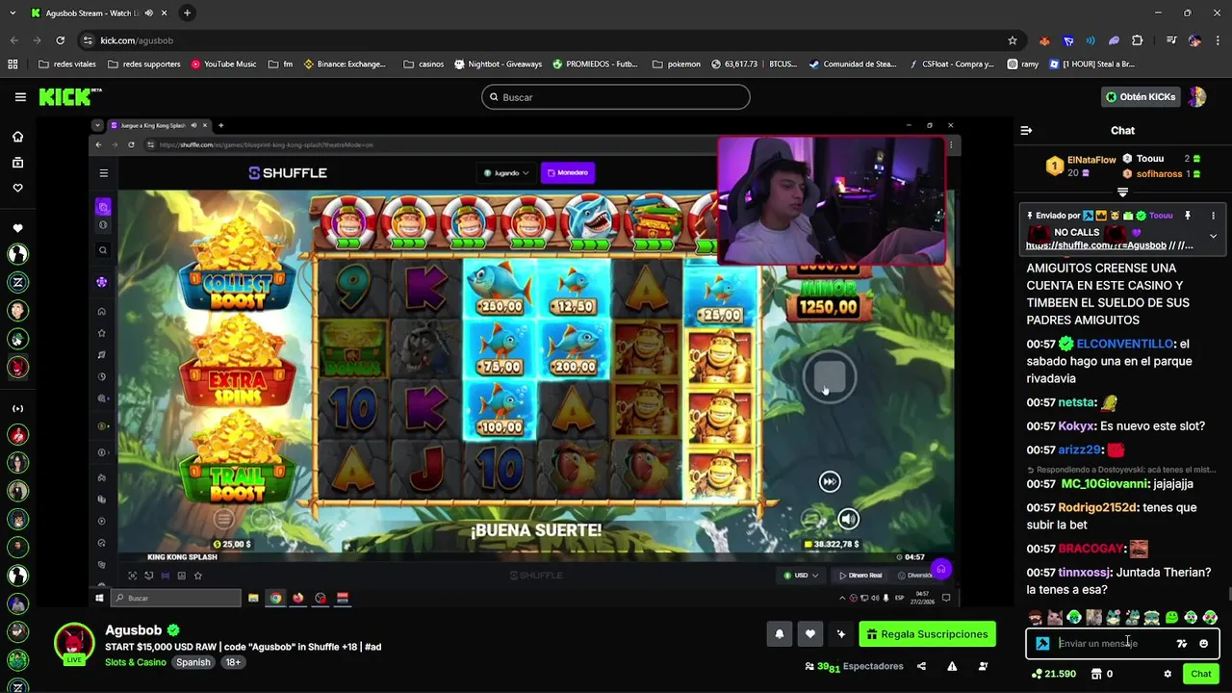This screenshot has width=1232, height=693.
Task: Select Dinero Real mode
Action: pyautogui.click(x=860, y=576)
